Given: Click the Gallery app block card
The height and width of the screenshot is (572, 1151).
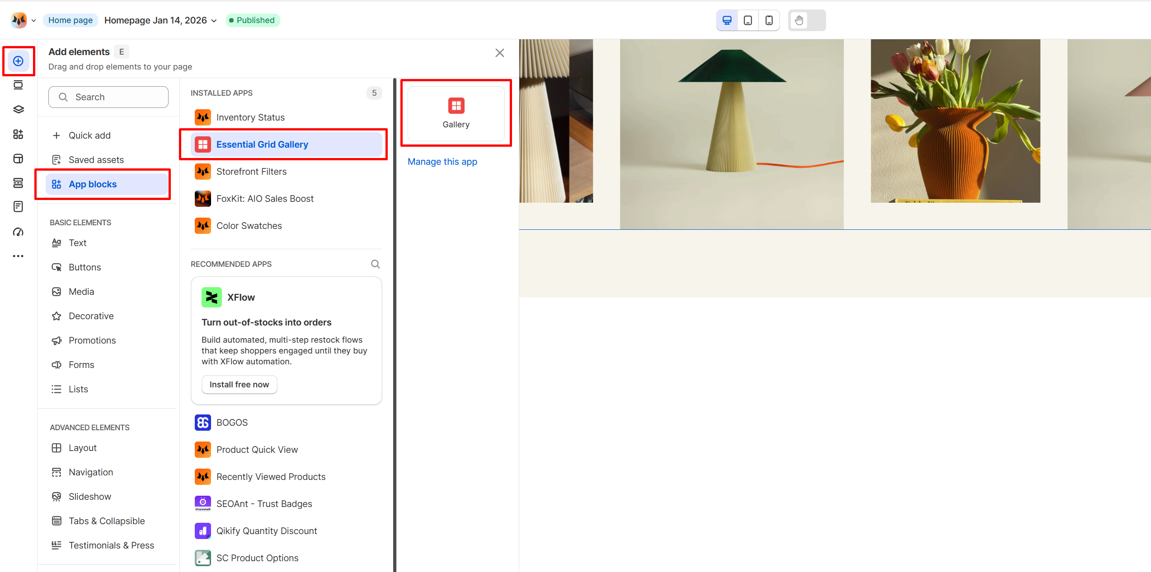Looking at the screenshot, I should tap(456, 113).
